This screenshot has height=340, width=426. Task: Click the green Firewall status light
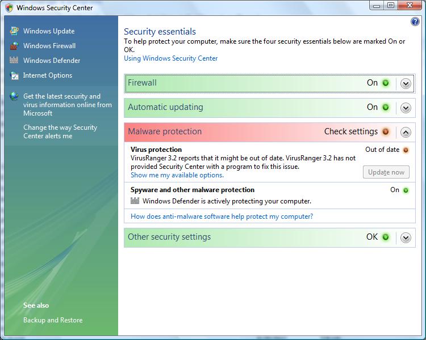point(386,83)
